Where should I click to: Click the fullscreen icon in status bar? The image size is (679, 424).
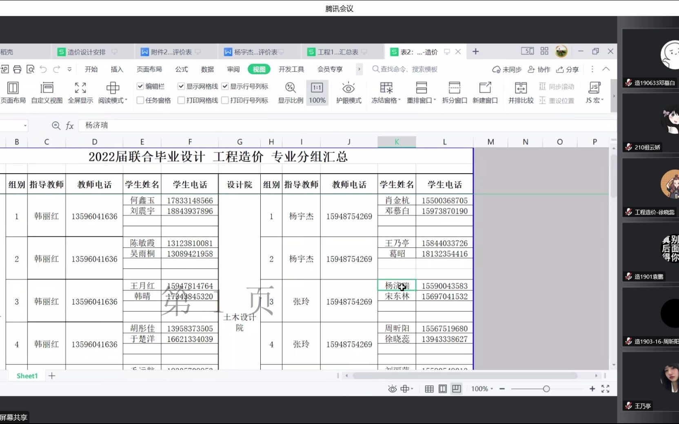606,389
